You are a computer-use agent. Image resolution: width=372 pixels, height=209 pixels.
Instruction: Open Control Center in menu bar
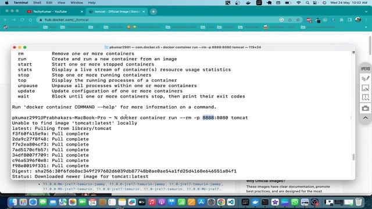pos(315,2)
